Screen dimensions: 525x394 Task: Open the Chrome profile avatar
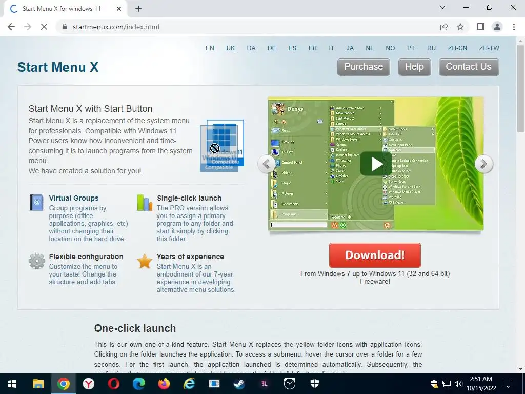(497, 27)
